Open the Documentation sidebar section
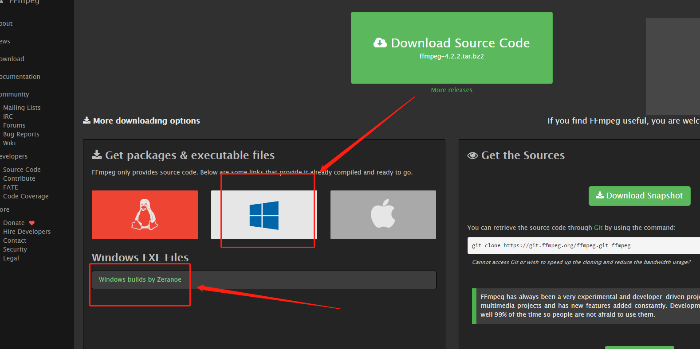This screenshot has height=349, width=700. pos(20,77)
